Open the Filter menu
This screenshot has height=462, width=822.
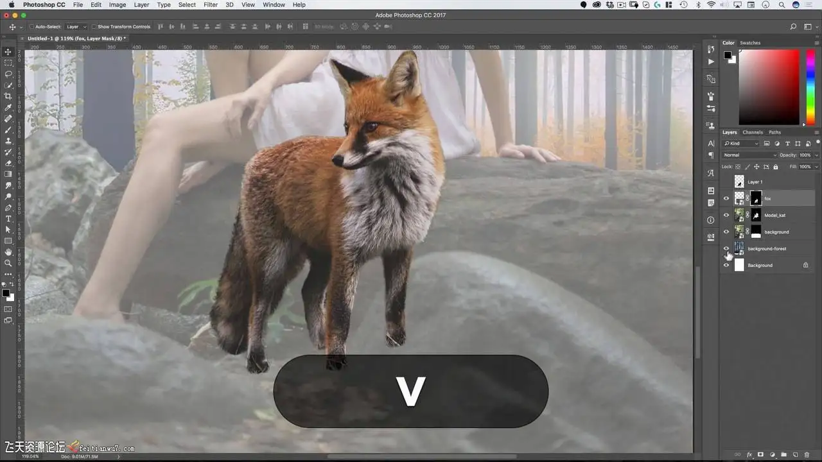(x=211, y=4)
